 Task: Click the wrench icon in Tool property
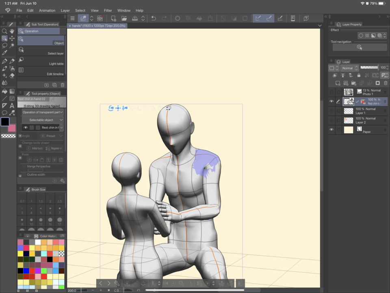63,181
